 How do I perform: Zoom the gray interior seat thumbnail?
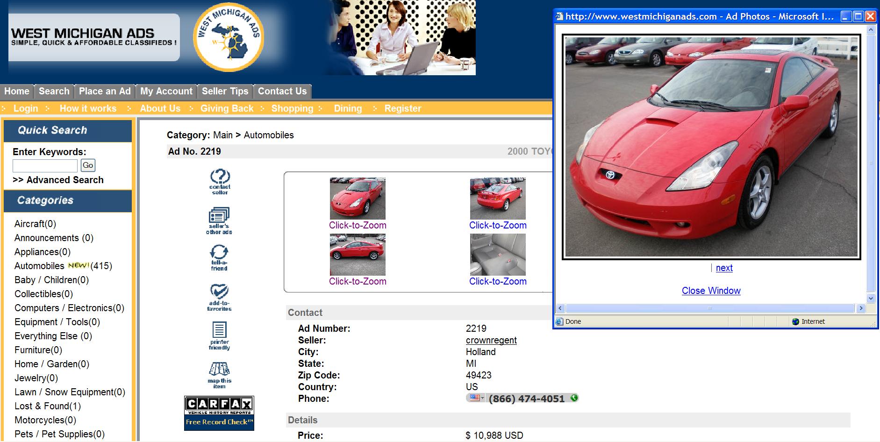[498, 255]
